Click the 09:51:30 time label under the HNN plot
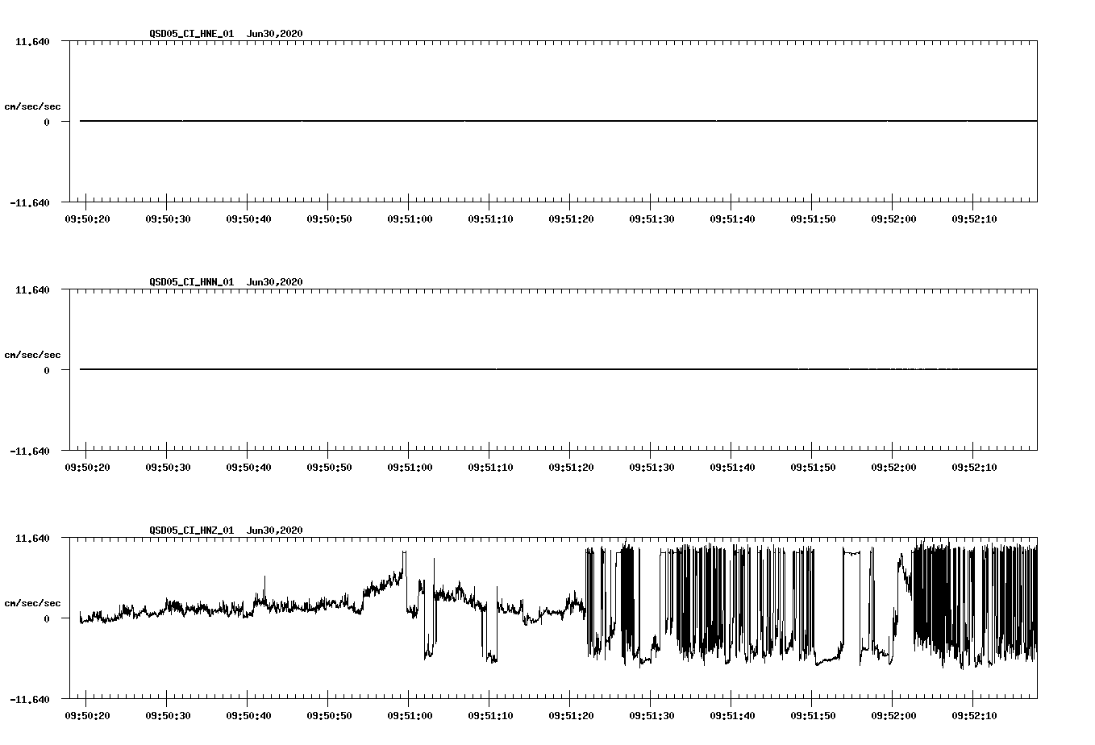1095x745 pixels. [652, 468]
